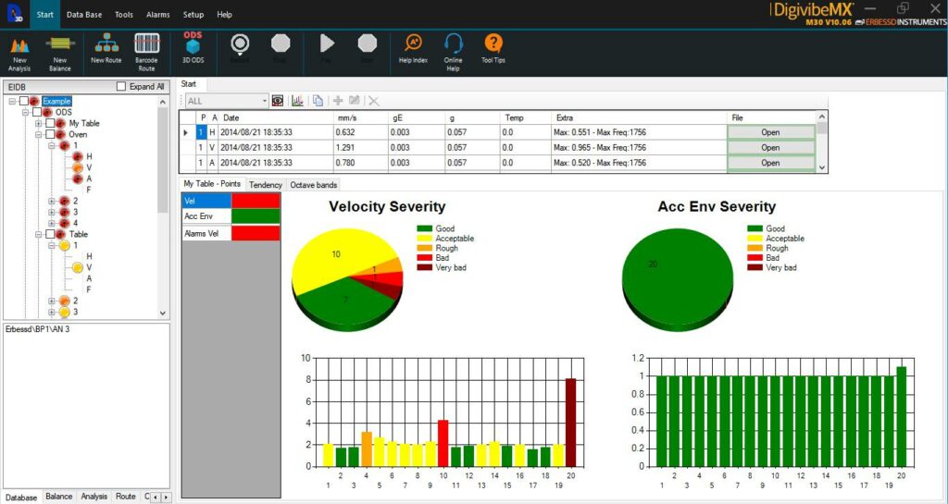Click the Play triangle icon
Image resolution: width=948 pixels, height=504 pixels.
pyautogui.click(x=327, y=43)
